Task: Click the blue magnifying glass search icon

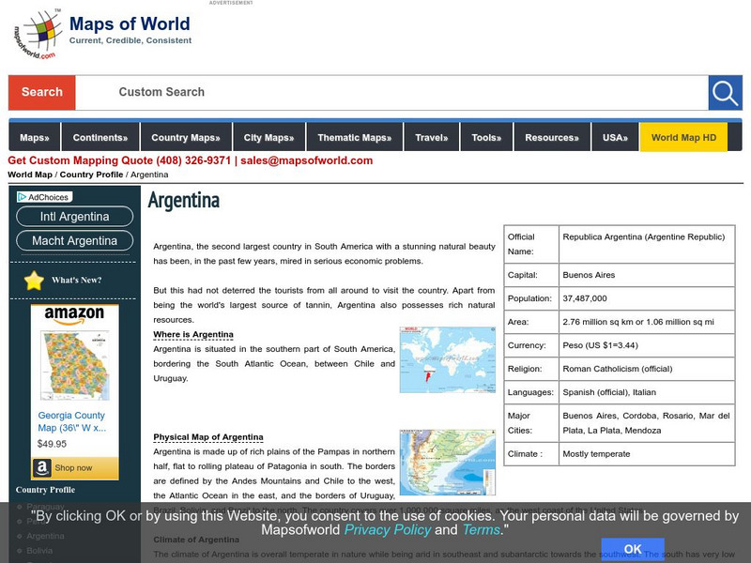Action: point(724,92)
